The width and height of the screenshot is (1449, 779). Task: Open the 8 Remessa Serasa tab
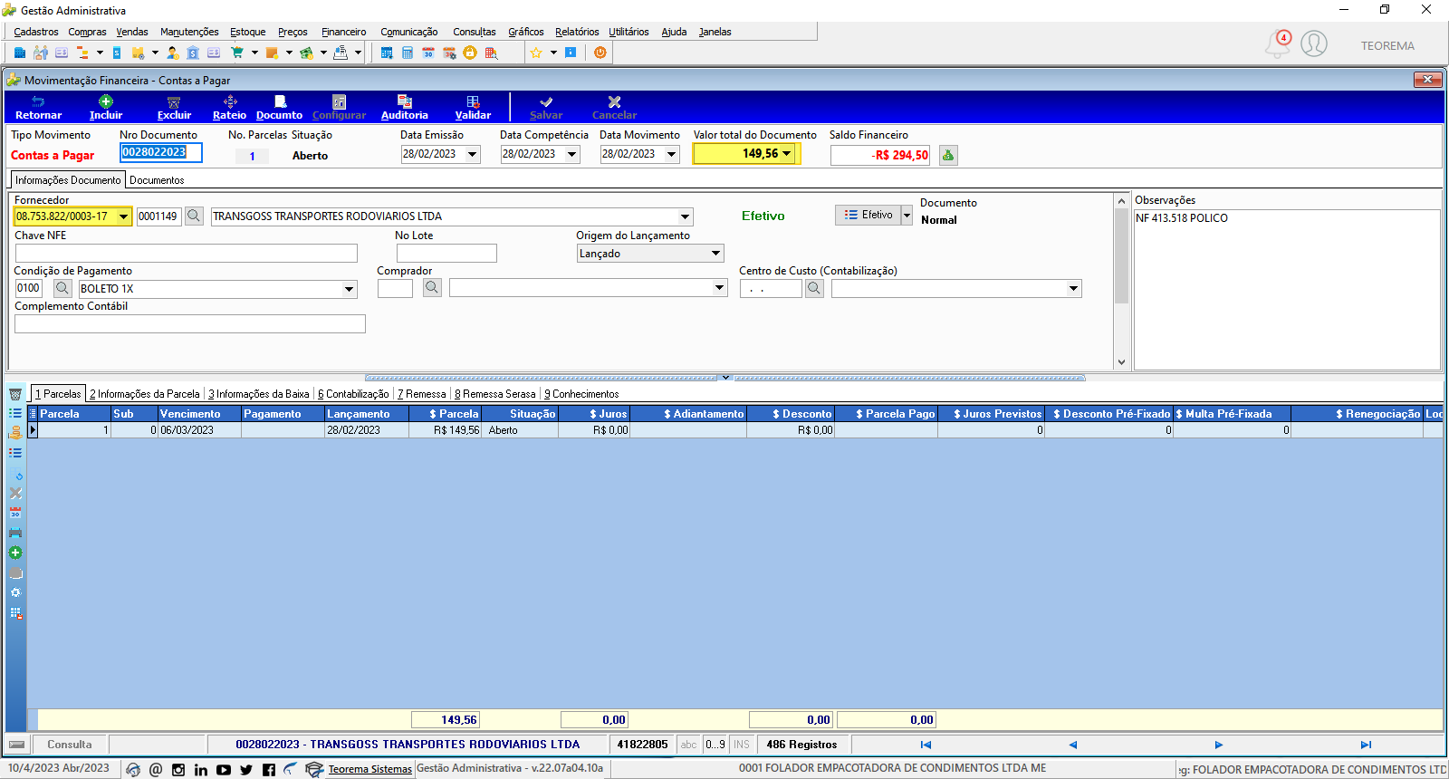tap(495, 394)
